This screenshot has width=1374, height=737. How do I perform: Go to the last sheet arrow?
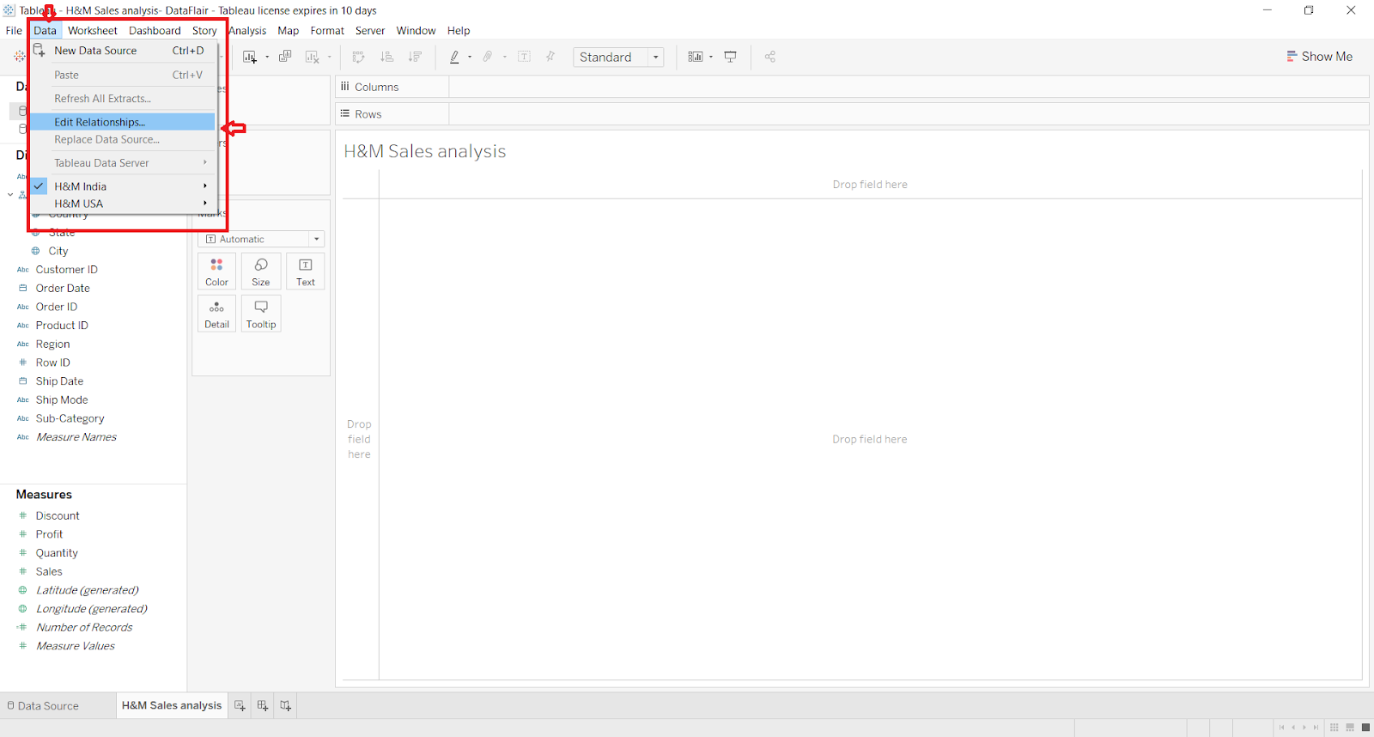1316,728
